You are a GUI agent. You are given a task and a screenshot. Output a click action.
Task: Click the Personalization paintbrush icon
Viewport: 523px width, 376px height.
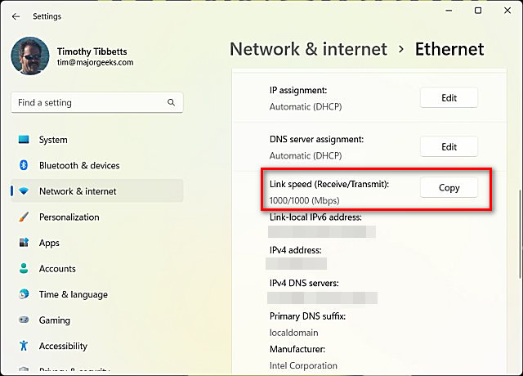coord(24,217)
